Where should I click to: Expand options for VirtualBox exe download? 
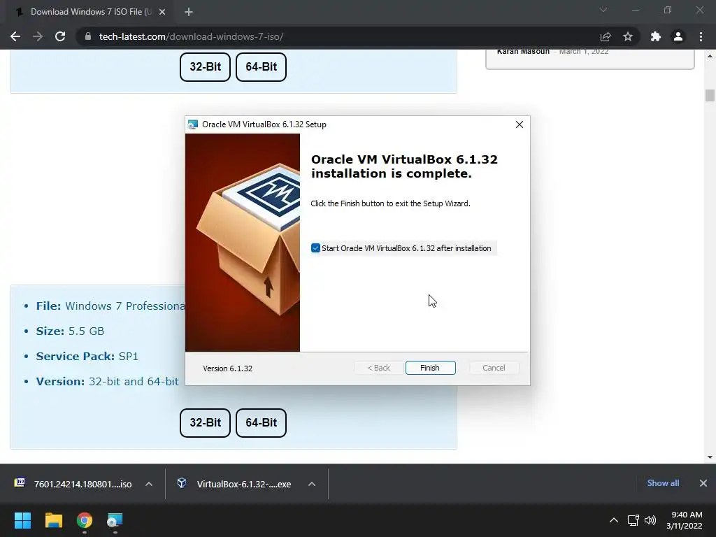pos(312,484)
